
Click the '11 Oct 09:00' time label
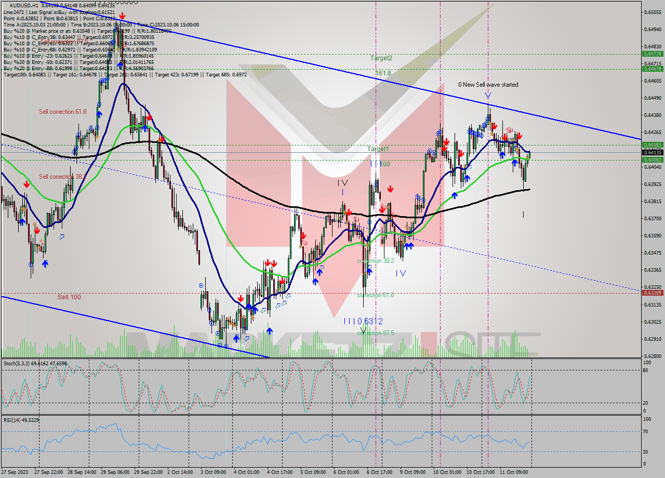pos(514,472)
